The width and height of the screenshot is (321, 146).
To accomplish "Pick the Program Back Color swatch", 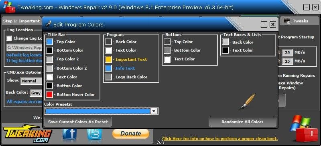I will (108, 42).
